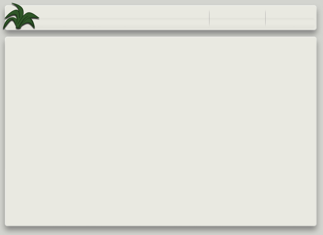This screenshot has width=323, height=235.
Task: Click the gray page background below the content panel
Action: tap(161, 231)
